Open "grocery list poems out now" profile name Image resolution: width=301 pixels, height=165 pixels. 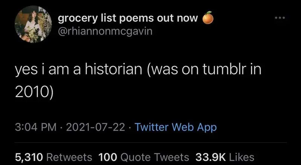tap(128, 18)
